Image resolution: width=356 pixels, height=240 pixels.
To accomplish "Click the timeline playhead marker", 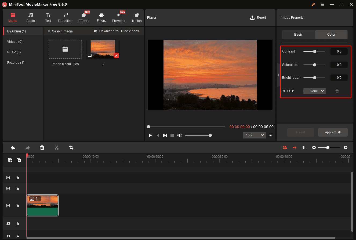I will 27,155.
